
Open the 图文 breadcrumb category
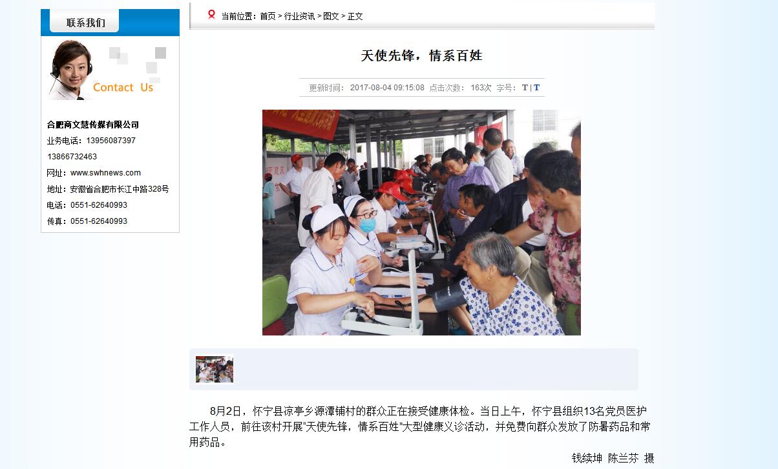[331, 16]
